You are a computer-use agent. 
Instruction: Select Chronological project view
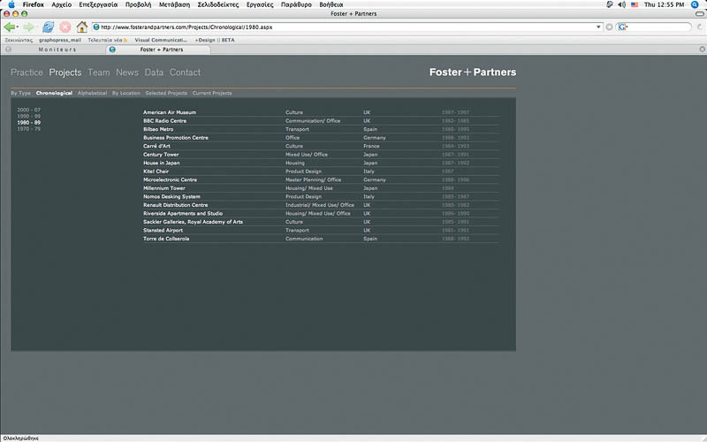[x=54, y=93]
